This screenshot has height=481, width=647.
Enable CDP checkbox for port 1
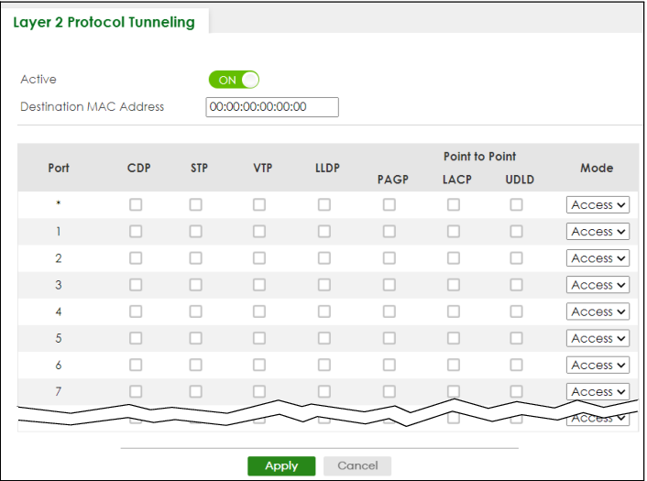(136, 232)
